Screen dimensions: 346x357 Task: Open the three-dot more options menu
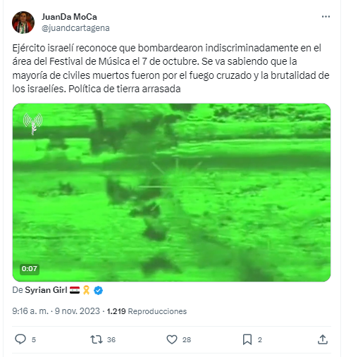(326, 17)
